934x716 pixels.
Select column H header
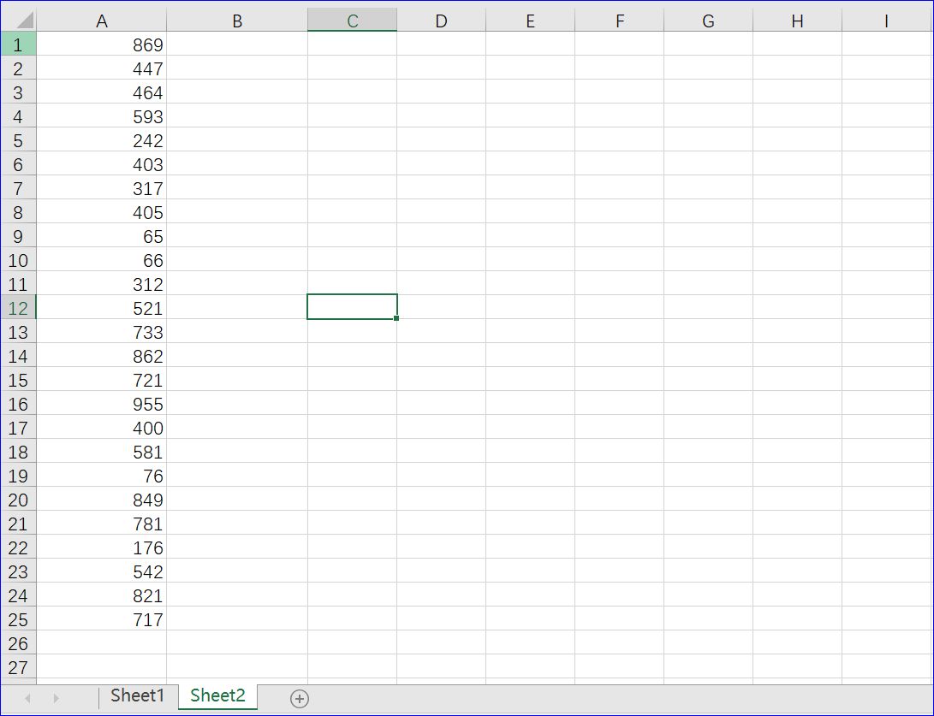[x=797, y=21]
